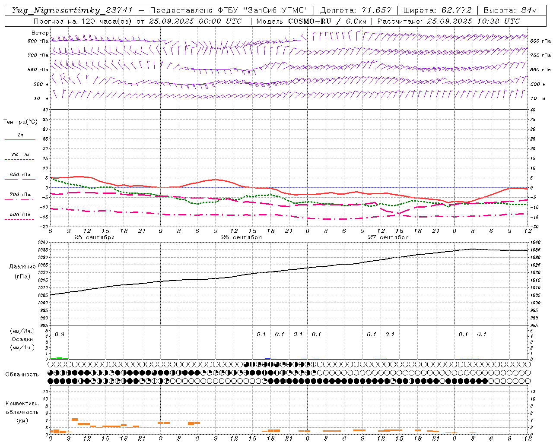553x442 pixels.
Task: Select the (мм/3ч.) precipitation unit label
Action: pyautogui.click(x=22, y=331)
